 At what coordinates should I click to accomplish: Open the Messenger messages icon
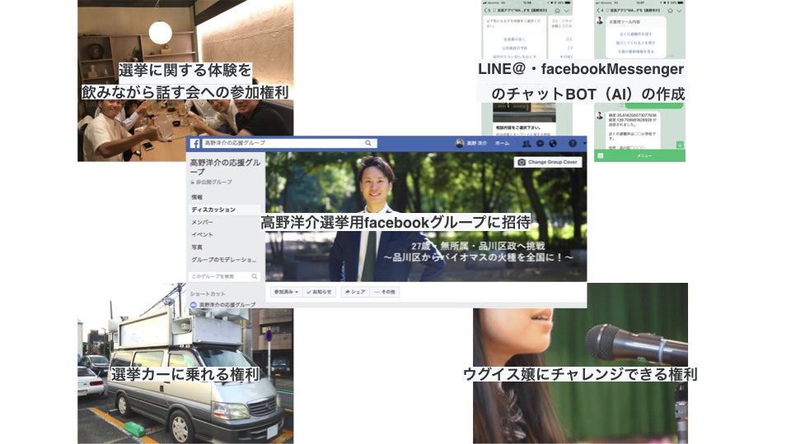[540, 143]
